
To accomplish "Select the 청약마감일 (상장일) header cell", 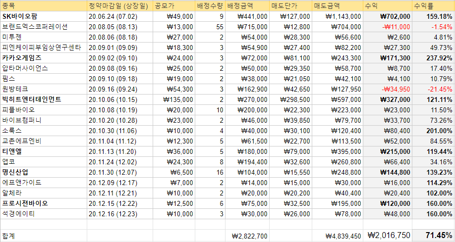I will click(x=120, y=6).
